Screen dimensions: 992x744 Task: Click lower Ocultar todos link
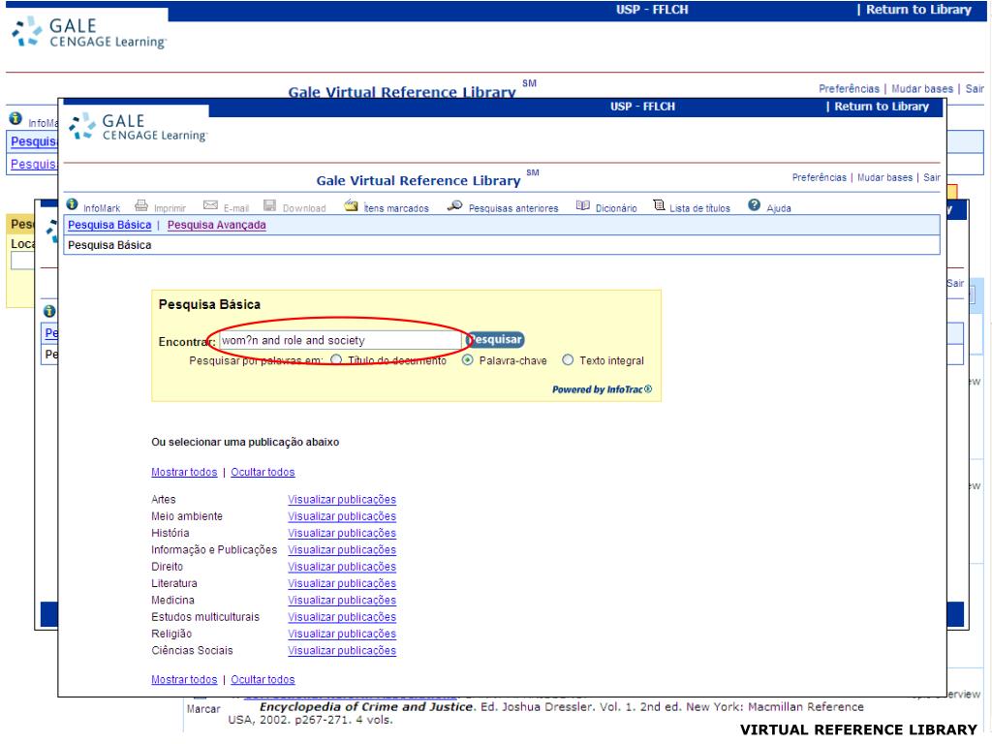point(263,679)
